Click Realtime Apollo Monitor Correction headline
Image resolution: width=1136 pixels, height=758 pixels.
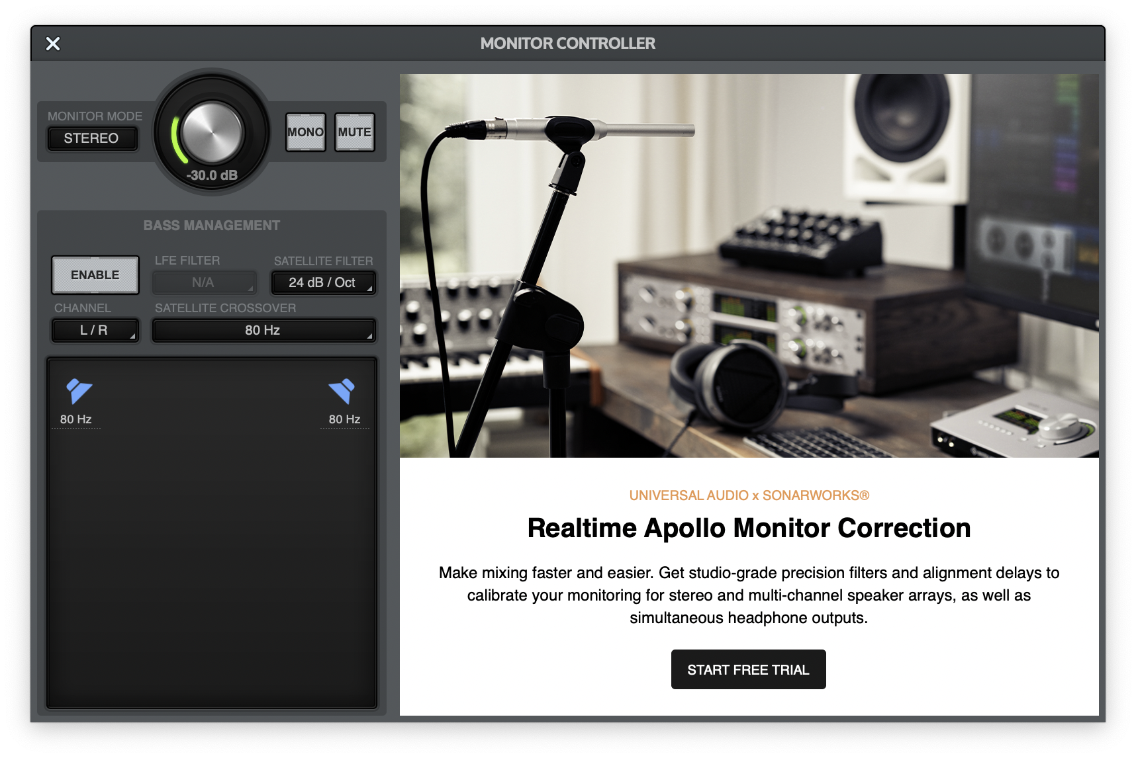pyautogui.click(x=749, y=528)
